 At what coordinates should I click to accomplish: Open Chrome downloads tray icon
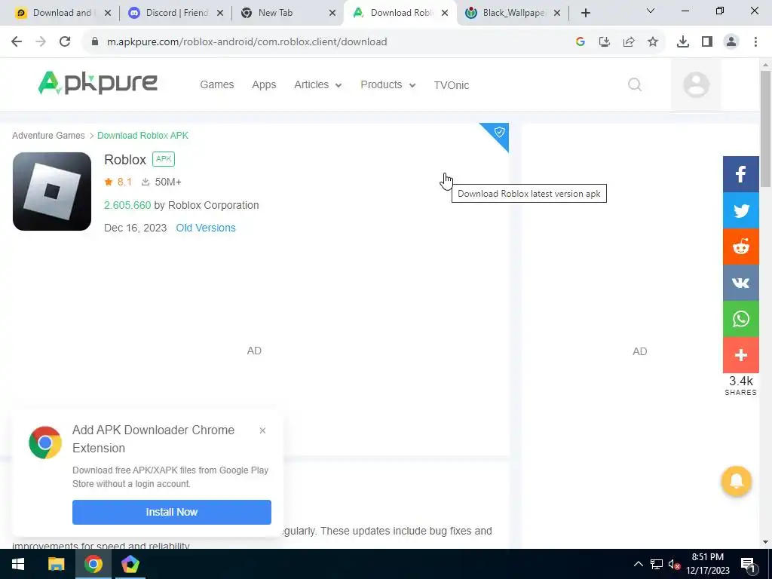tap(682, 42)
